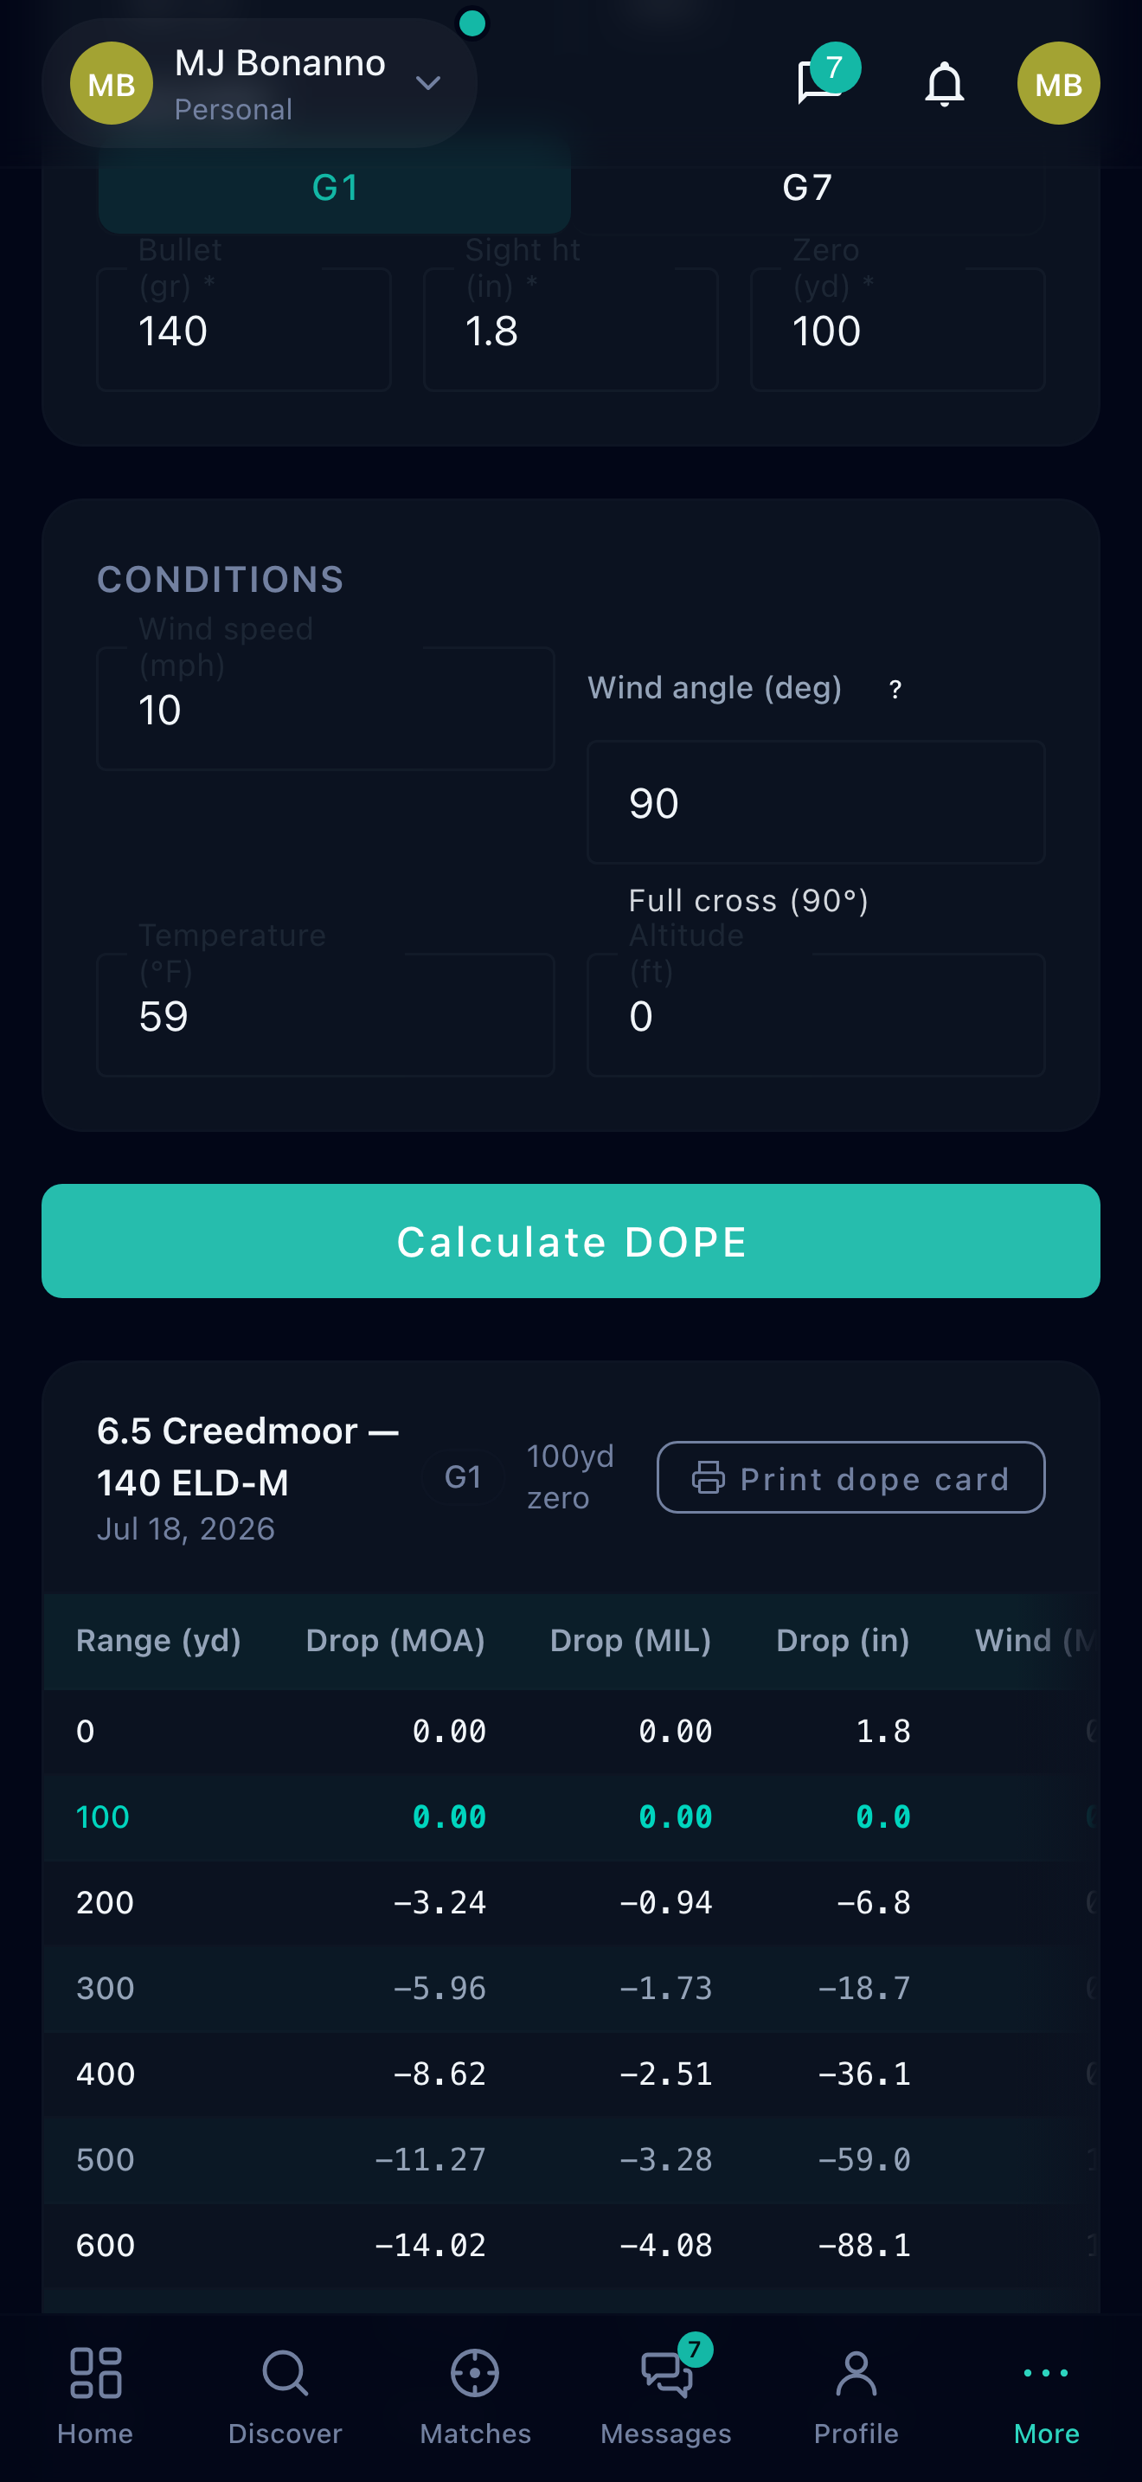Switch to the G7 drag model
The image size is (1142, 2482).
(x=807, y=187)
